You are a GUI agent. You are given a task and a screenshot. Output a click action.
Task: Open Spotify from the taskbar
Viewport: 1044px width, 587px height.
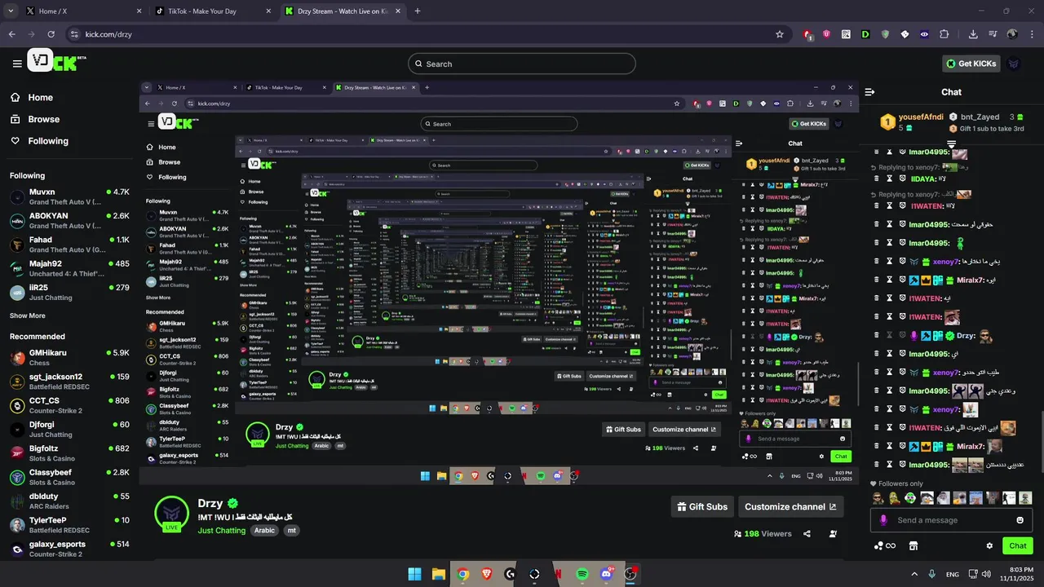[x=582, y=574]
